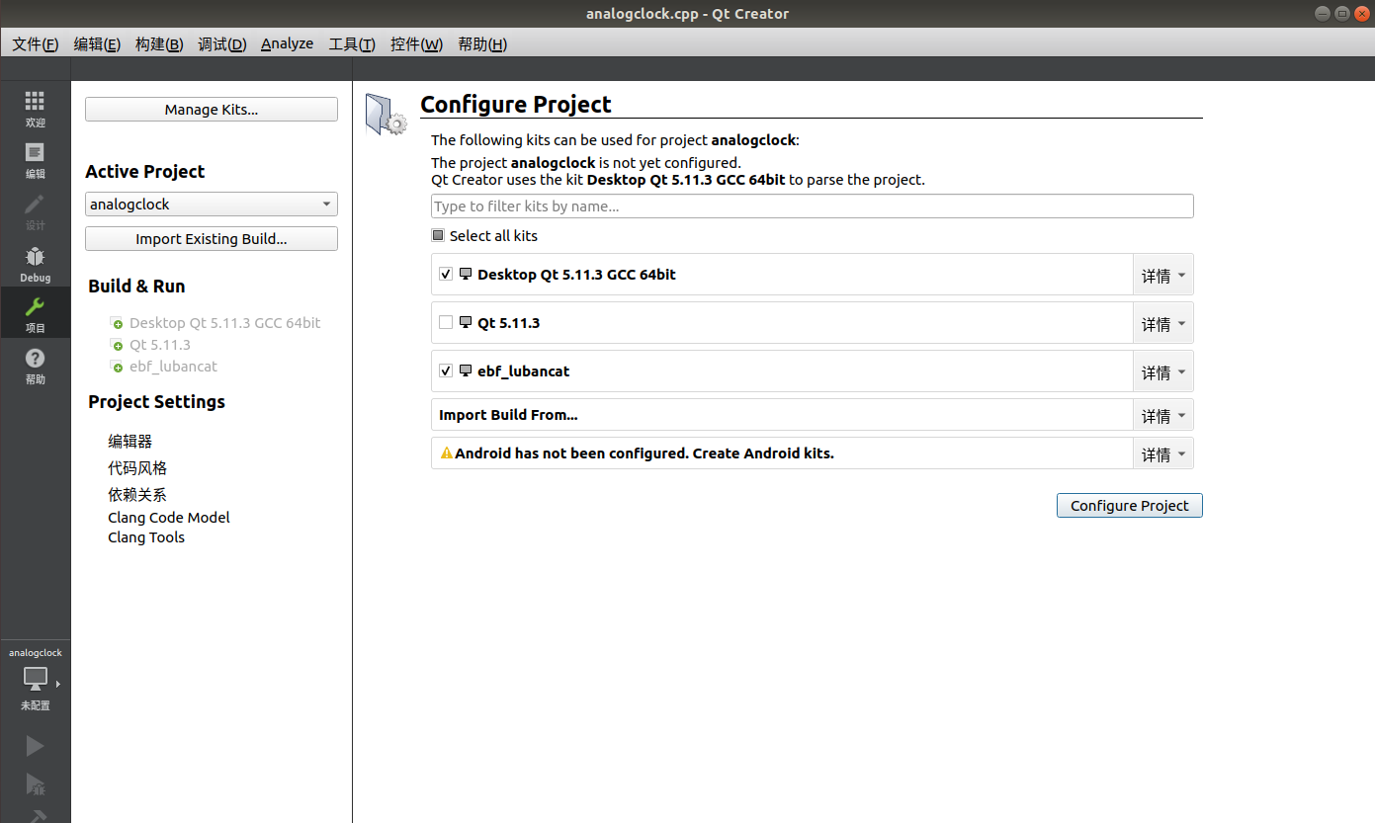The width and height of the screenshot is (1375, 823).
Task: Focus the filter kits by name field
Action: (813, 206)
